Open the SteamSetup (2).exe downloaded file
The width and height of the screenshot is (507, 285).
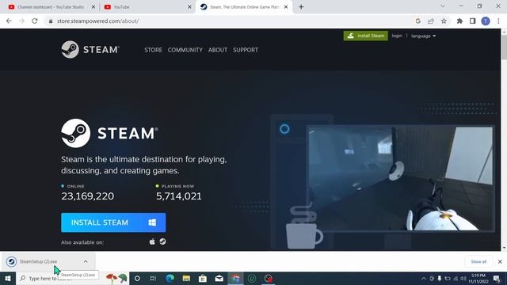pyautogui.click(x=38, y=261)
